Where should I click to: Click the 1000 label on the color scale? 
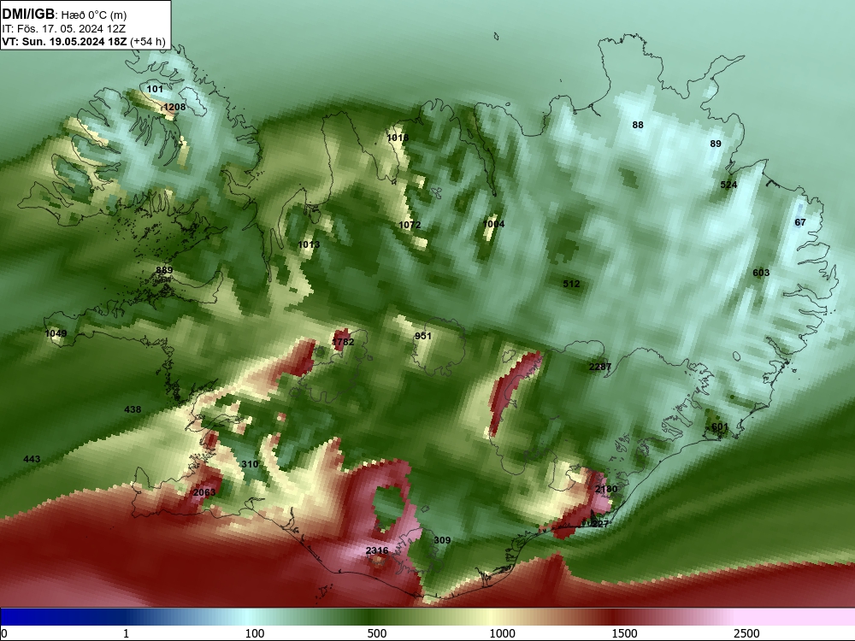coord(502,633)
